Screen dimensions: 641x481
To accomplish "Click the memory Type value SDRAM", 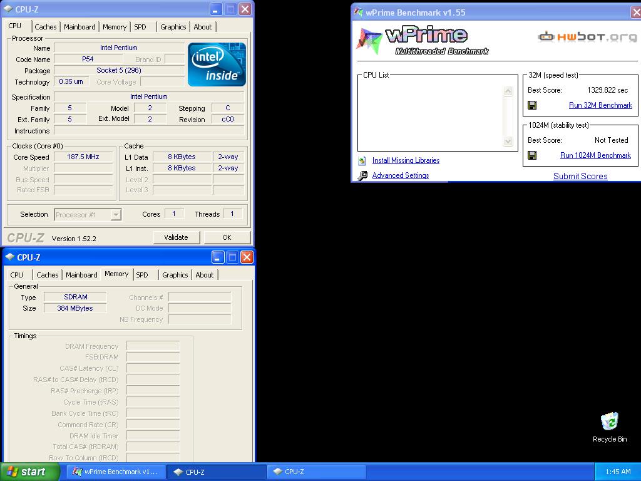I will [76, 297].
